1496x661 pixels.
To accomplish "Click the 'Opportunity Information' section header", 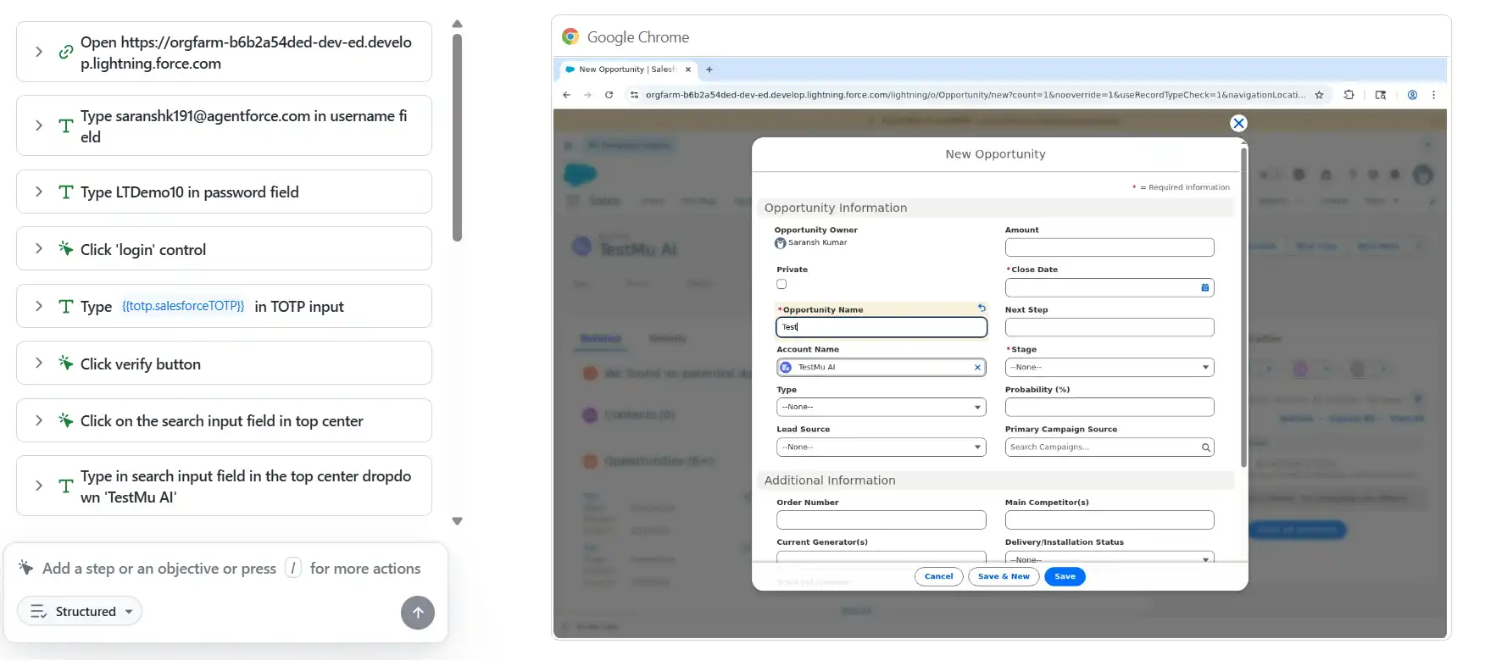I will coord(994,208).
